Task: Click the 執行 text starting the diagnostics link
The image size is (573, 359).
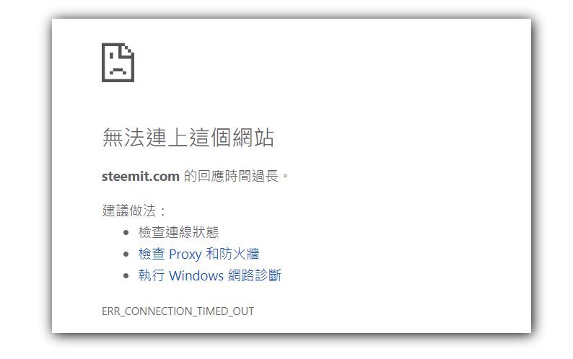Action: 152,275
